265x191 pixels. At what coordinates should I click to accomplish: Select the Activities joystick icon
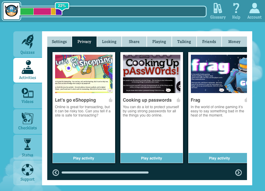27,67
